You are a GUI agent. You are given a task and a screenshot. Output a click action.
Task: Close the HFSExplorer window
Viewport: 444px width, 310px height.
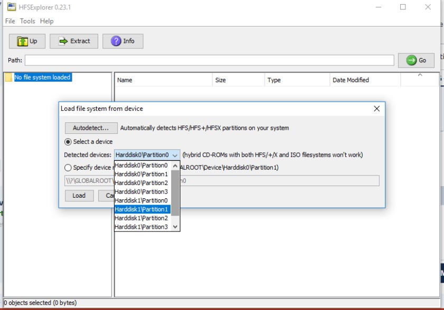point(428,7)
